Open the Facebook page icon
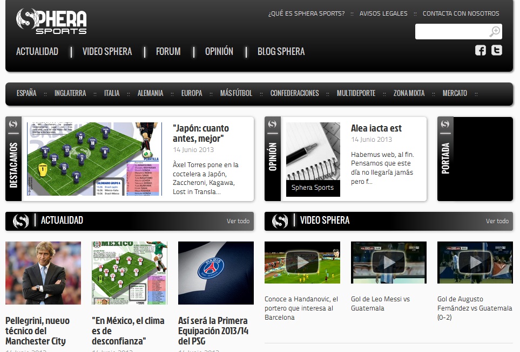 click(480, 50)
